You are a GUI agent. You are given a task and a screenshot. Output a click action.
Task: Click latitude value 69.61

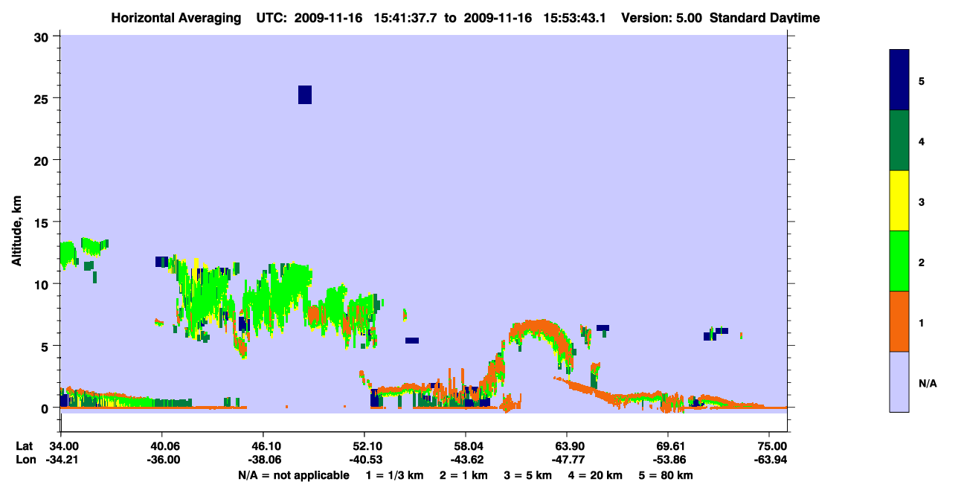coord(670,446)
